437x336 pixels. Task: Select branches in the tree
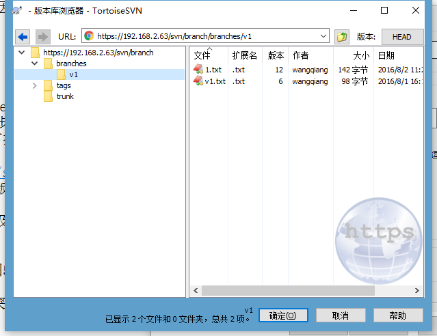coord(71,64)
